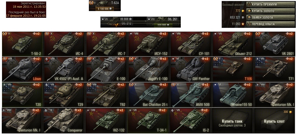The height and width of the screenshot is (135, 296).
Task: Click the gold coin icon on Купить слот
Action: [x=290, y=112]
